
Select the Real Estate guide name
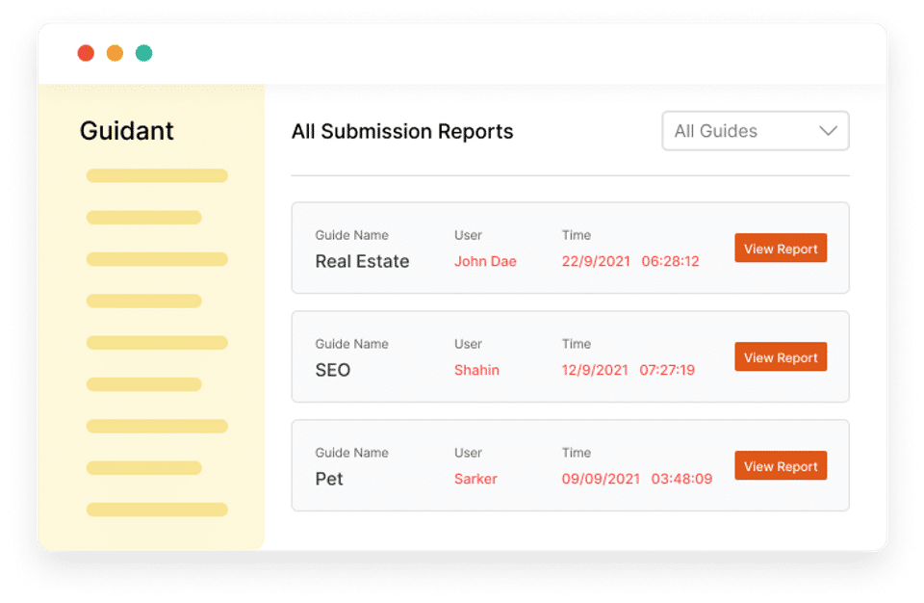[362, 261]
